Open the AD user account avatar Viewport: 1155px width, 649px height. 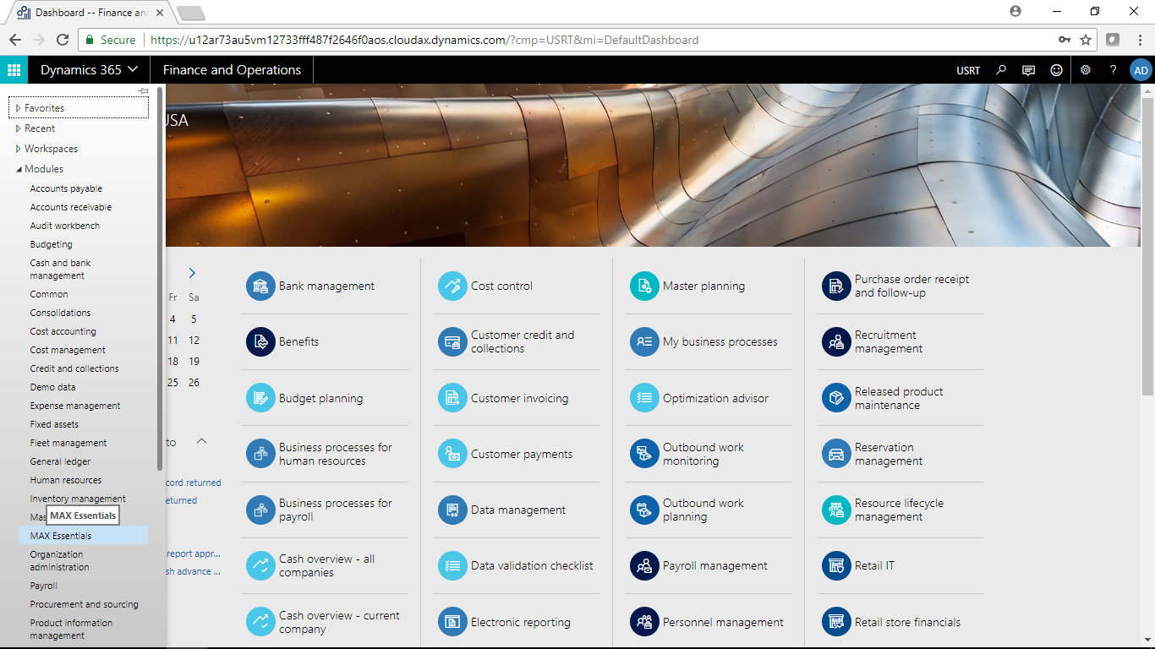pos(1141,70)
